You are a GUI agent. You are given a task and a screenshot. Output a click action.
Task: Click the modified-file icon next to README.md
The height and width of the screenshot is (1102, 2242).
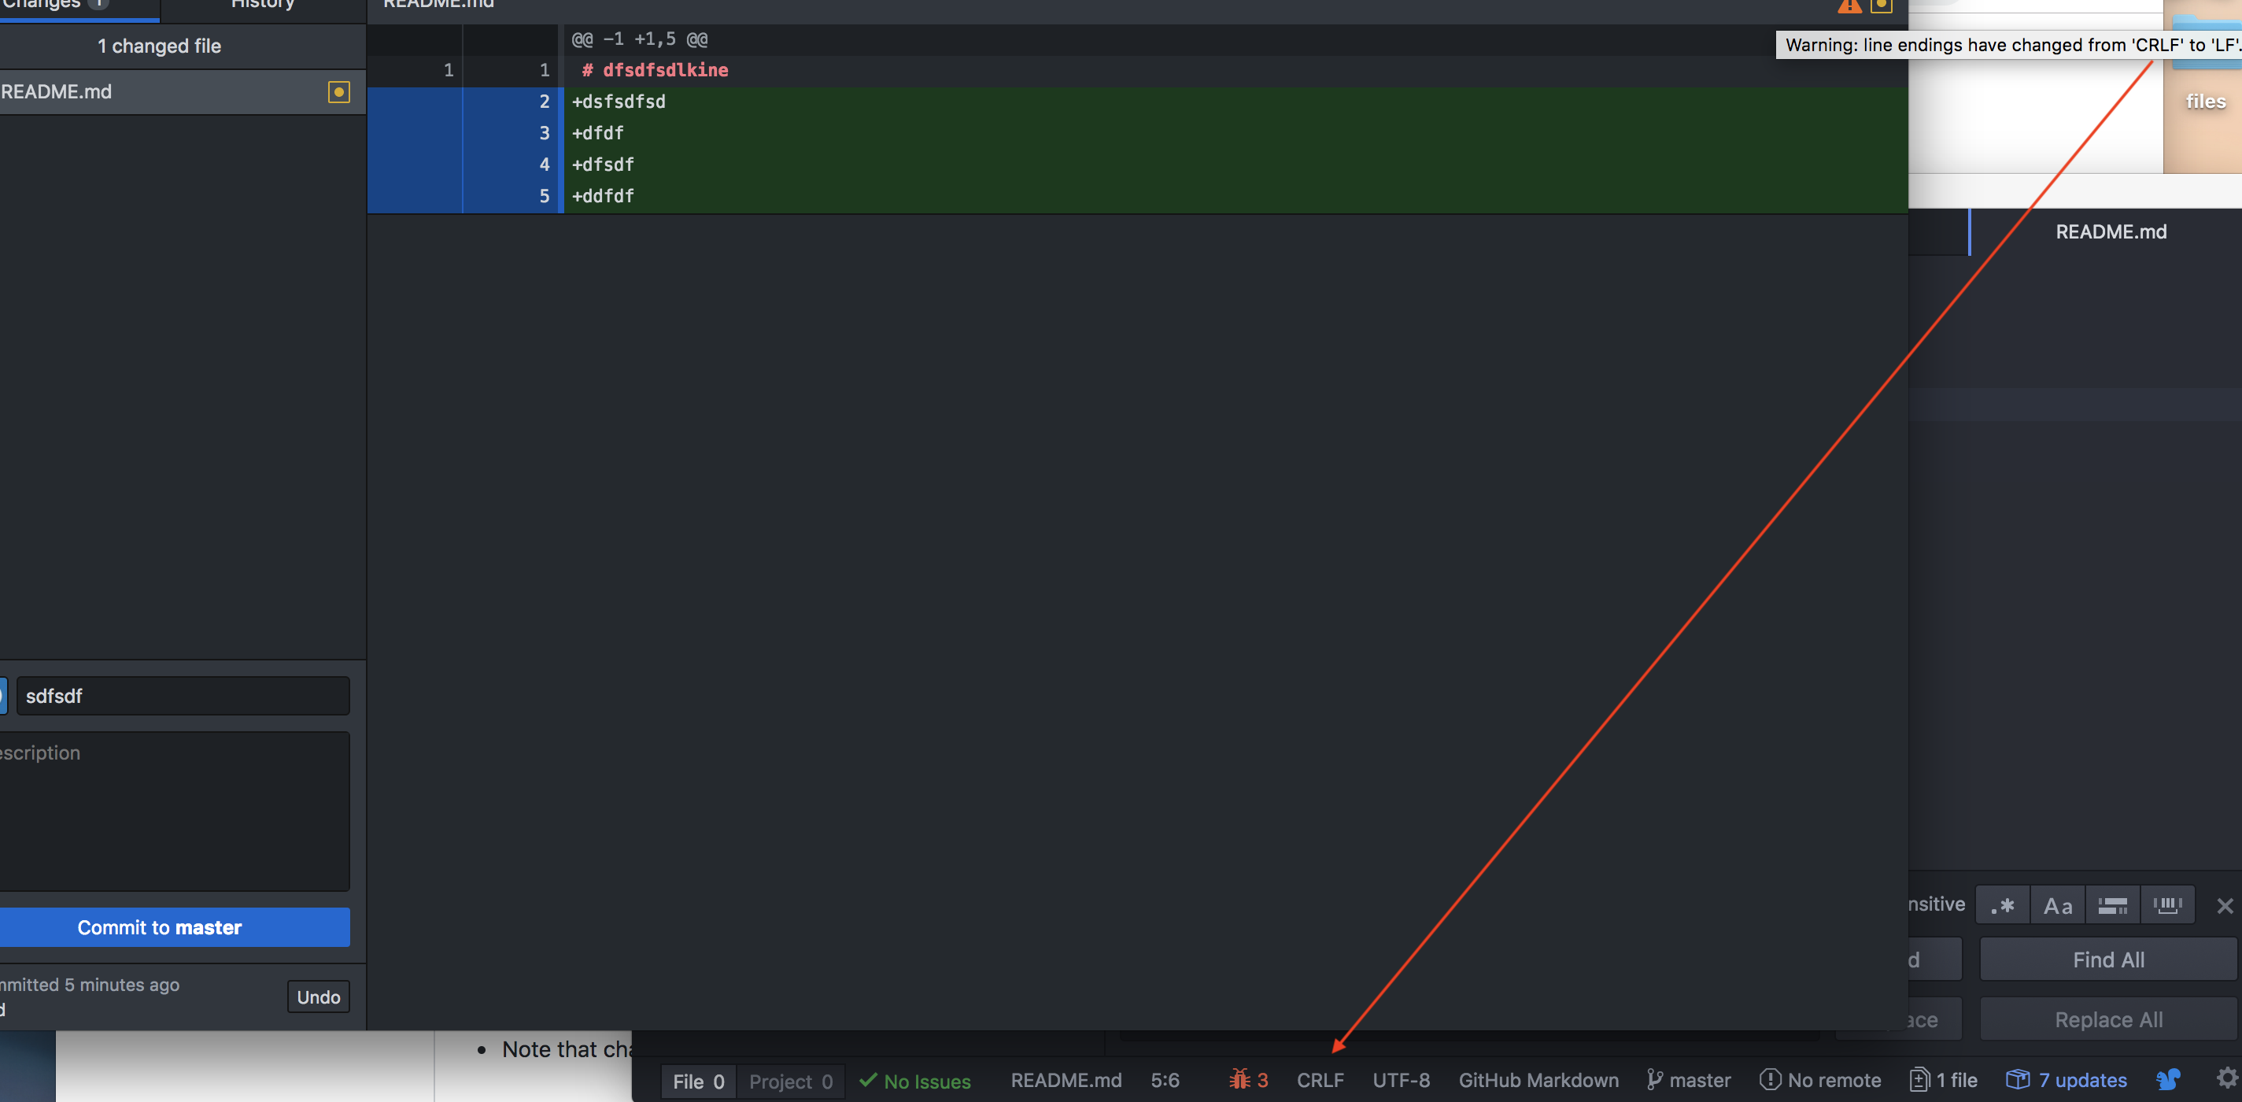[338, 91]
